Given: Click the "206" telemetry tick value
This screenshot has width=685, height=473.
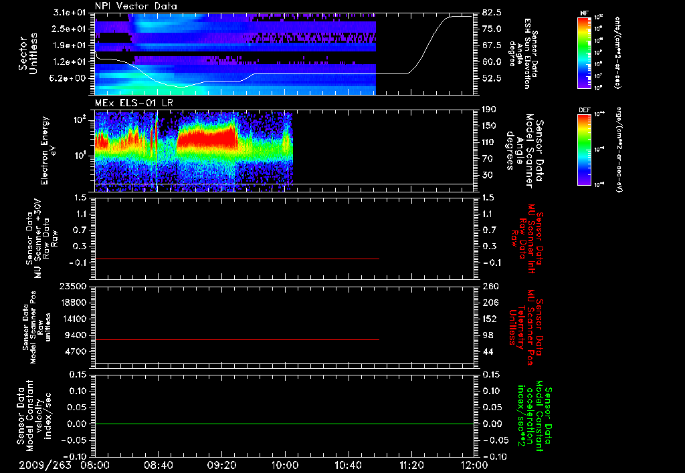Looking at the screenshot, I should 490,303.
